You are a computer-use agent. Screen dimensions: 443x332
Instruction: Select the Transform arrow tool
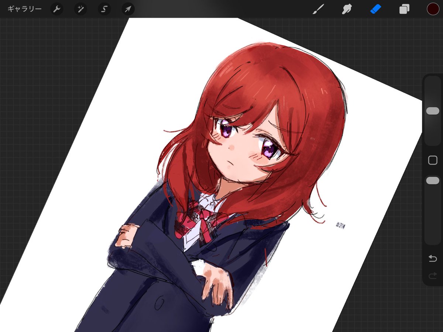click(x=128, y=9)
